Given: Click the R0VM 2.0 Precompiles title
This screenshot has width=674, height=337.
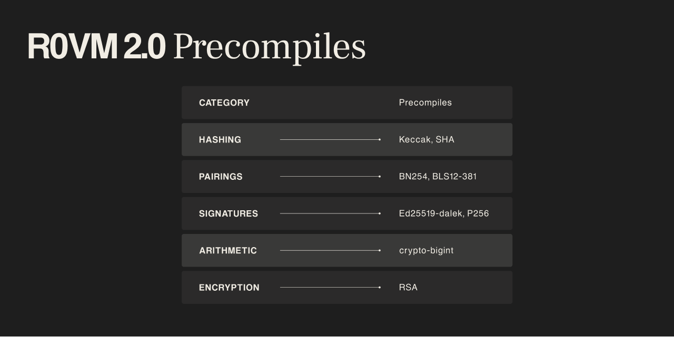Looking at the screenshot, I should click(x=196, y=47).
